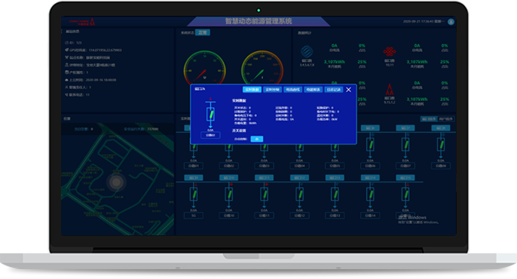Select the China Unicom red knot logo

pos(390,51)
